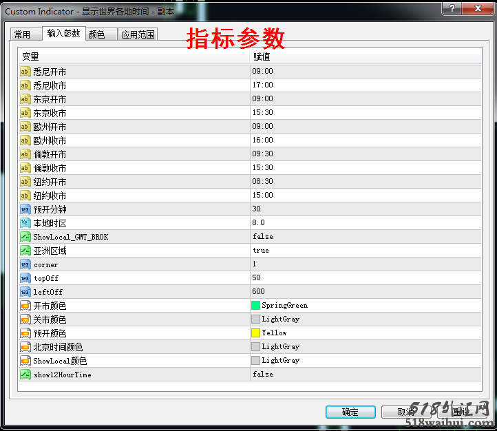
Task: Click the 15:00 value for 纽約收市
Action: tap(262, 195)
